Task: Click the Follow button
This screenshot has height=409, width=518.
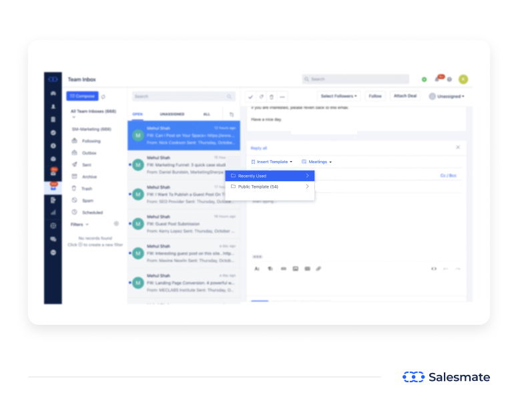Action: 375,96
